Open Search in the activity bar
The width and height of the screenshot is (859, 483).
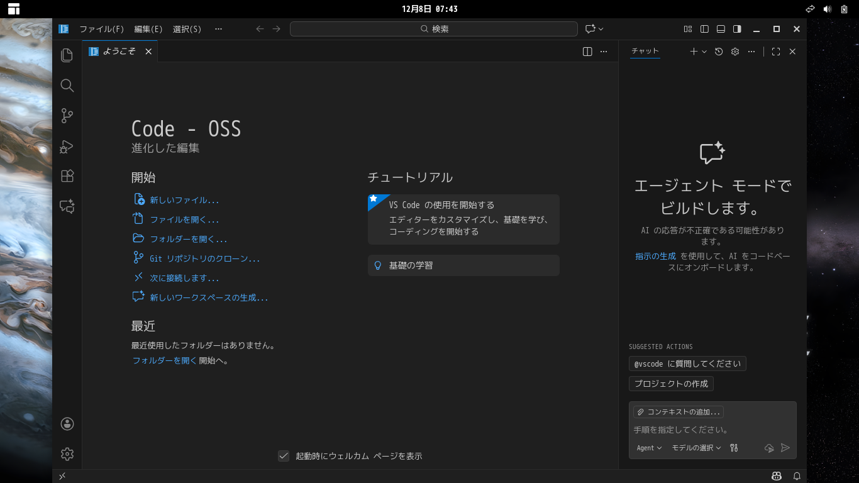click(67, 86)
